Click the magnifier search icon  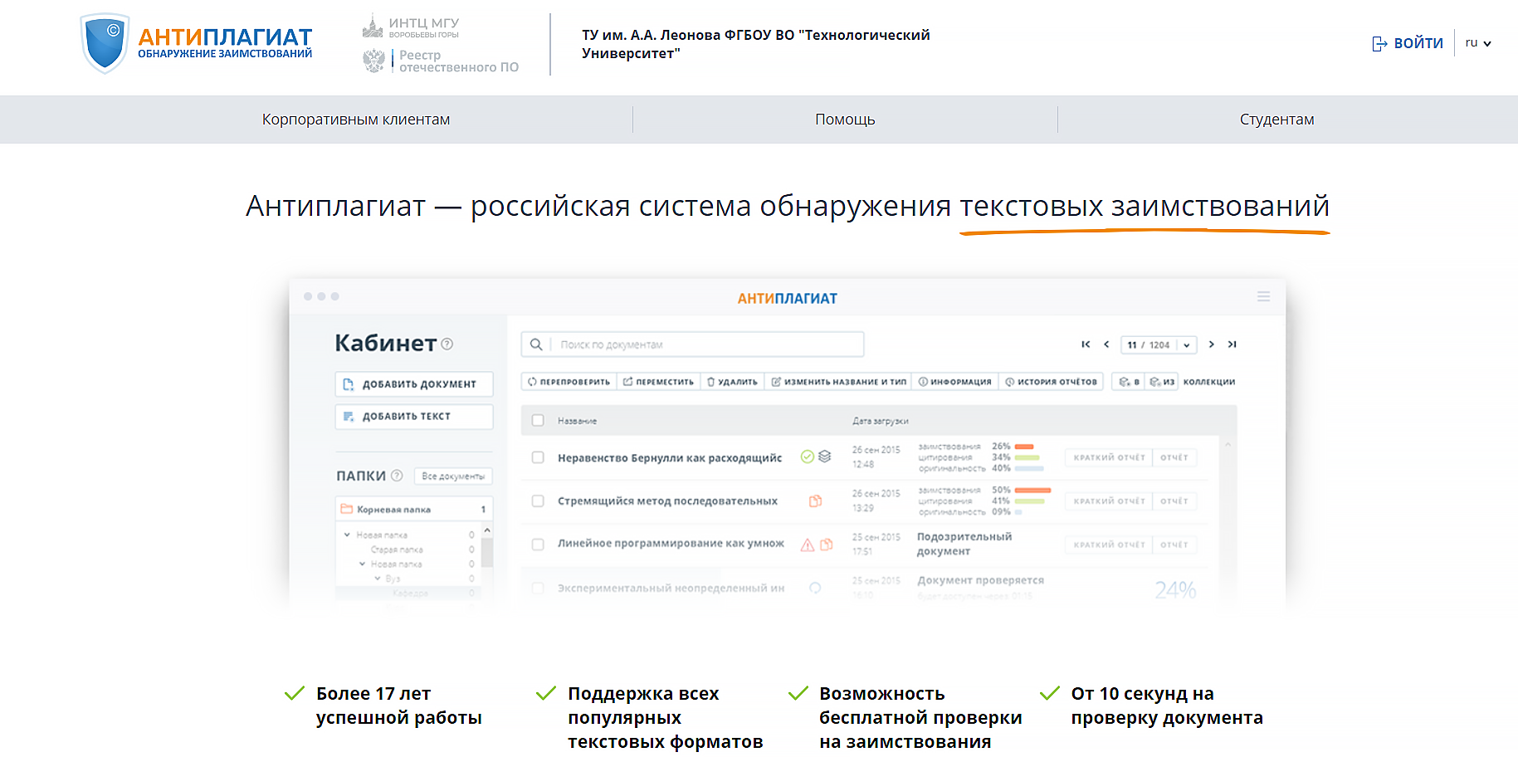pos(536,344)
